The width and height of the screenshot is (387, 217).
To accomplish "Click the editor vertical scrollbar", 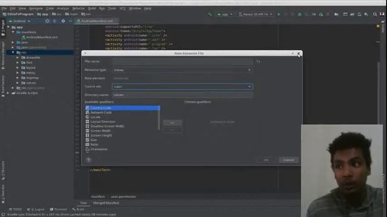I will [379, 93].
